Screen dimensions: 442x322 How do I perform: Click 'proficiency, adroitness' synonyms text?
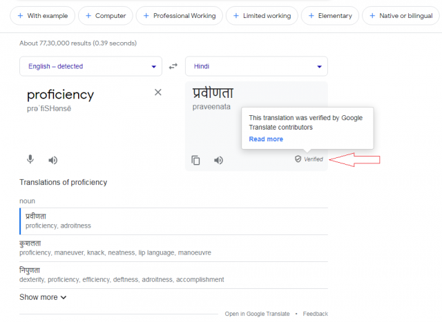58,225
